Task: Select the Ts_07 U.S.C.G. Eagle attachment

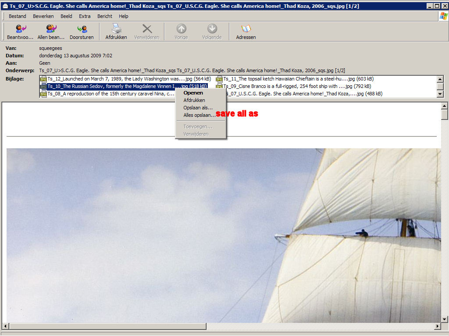Action: pyautogui.click(x=304, y=94)
